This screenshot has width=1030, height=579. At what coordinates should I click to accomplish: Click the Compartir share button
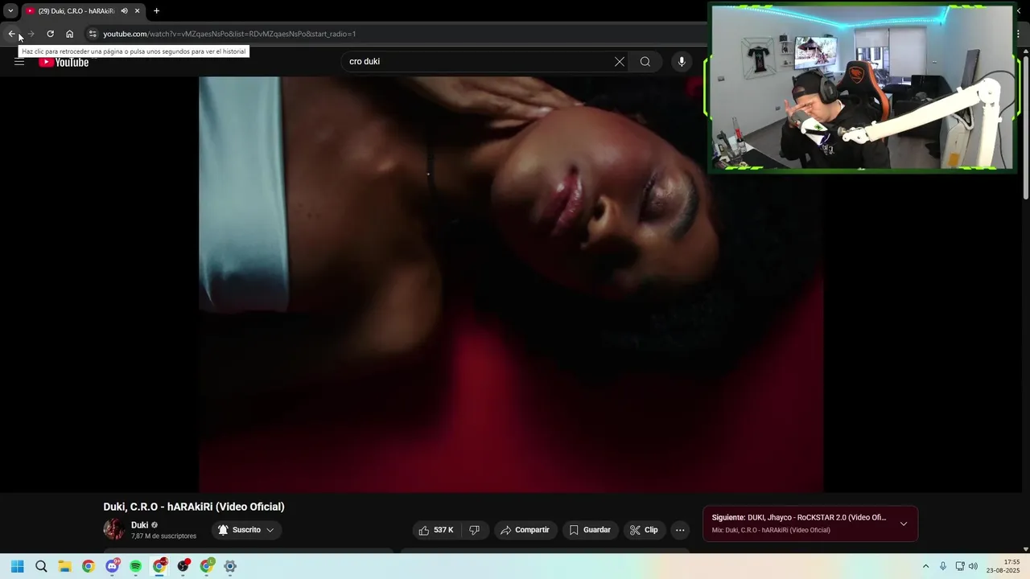(x=525, y=530)
